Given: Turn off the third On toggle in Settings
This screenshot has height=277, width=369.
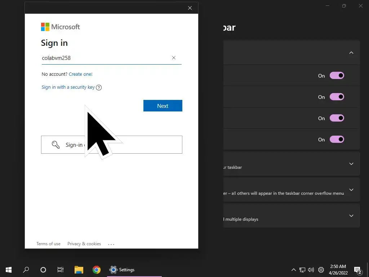Looking at the screenshot, I should (337, 118).
